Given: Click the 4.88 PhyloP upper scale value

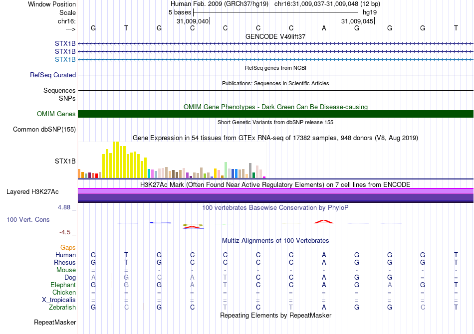Looking at the screenshot, I should 64,207.
